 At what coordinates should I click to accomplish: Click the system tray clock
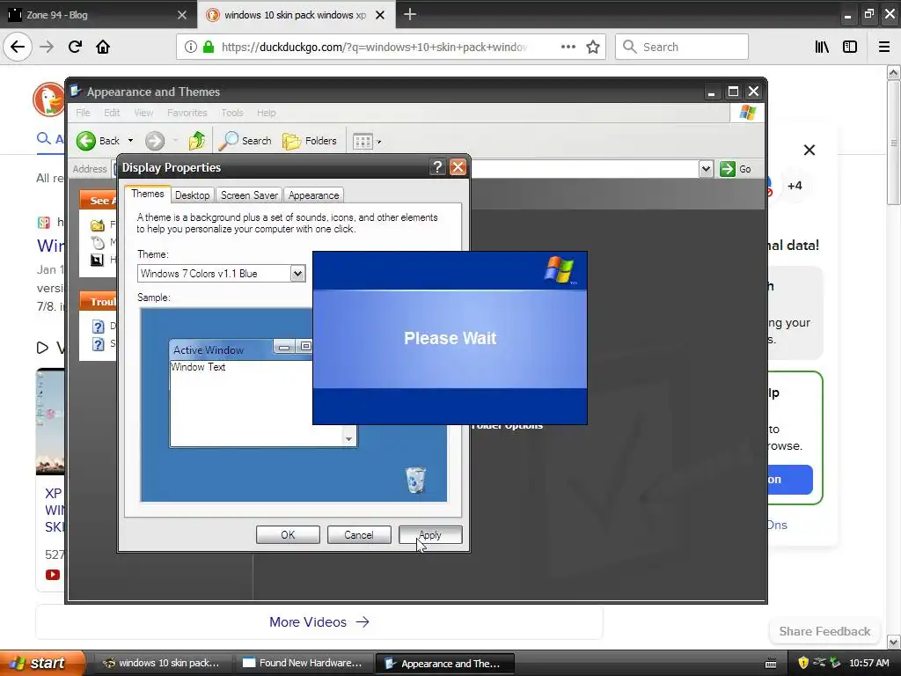(x=868, y=663)
